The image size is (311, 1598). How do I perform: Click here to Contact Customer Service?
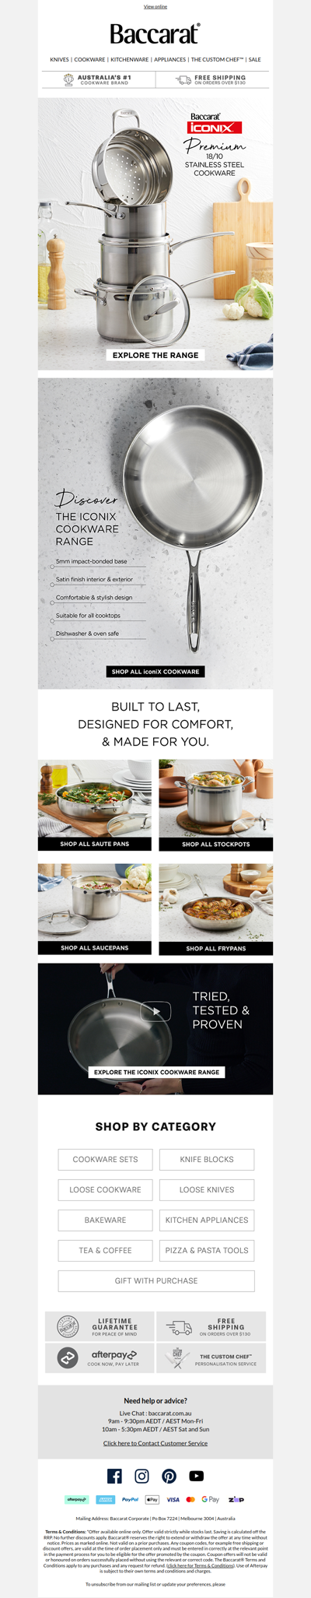(155, 1443)
